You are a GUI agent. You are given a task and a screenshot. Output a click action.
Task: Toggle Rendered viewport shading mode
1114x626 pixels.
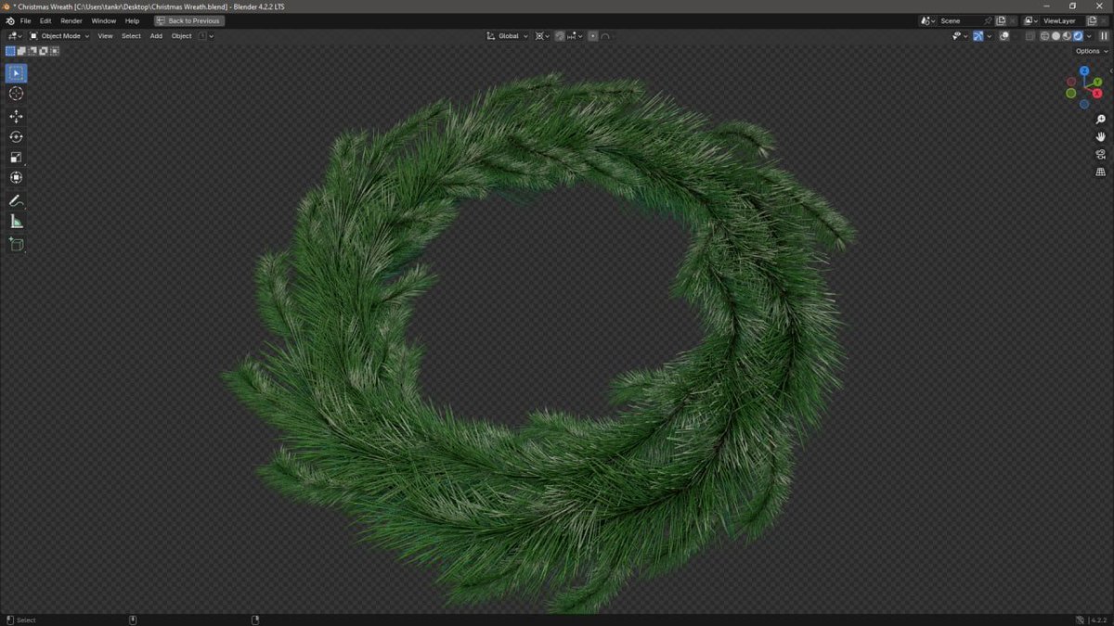(1078, 35)
